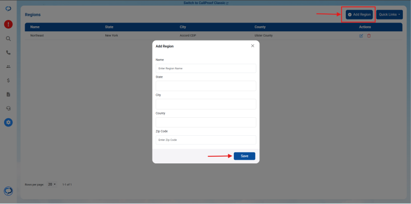
Task: Open the reports document icon
Action: (x=8, y=95)
